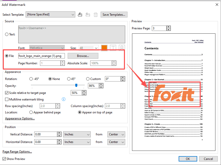Screen dimensions: 221x165
Task: Open Vertical Distance from Center dropdown
Action: (x=116, y=134)
